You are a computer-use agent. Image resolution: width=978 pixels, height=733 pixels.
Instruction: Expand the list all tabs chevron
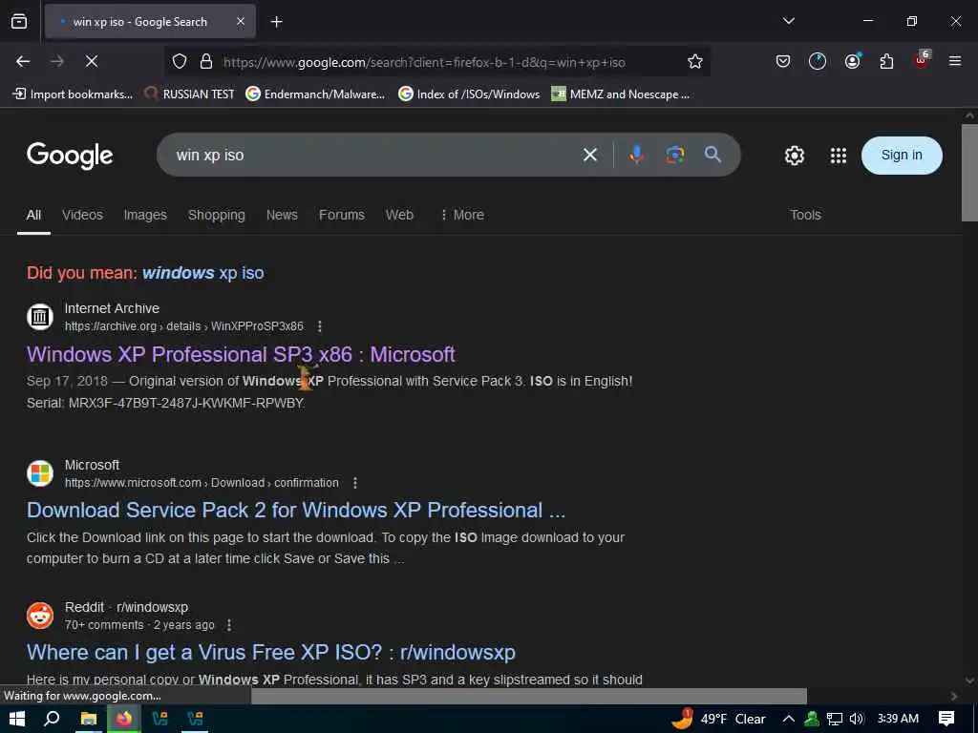click(788, 21)
